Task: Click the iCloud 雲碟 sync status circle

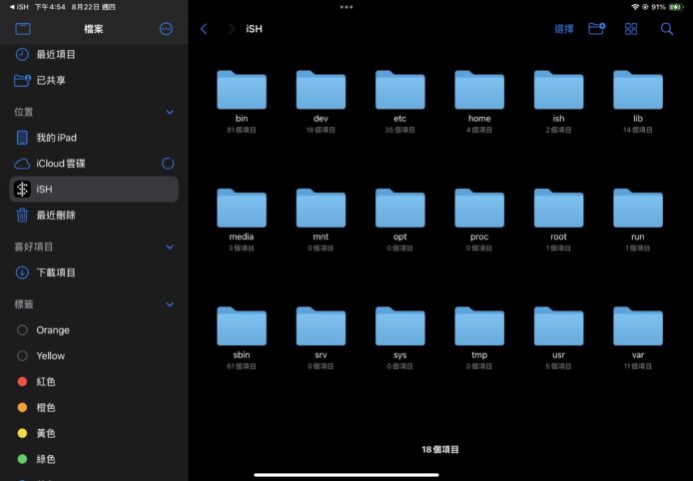Action: (x=168, y=163)
